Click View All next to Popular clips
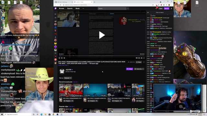Screen dimensions: 207x116 coord(72,107)
